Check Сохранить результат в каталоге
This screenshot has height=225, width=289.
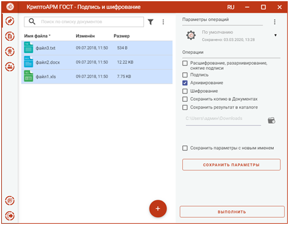[x=185, y=107]
